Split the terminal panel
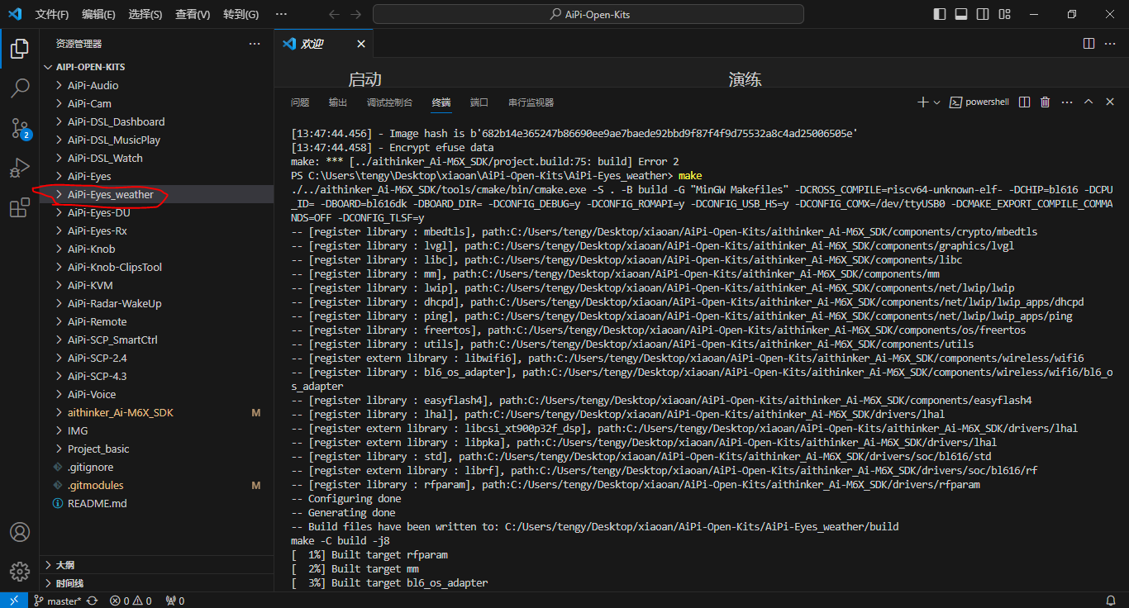 pos(1025,102)
